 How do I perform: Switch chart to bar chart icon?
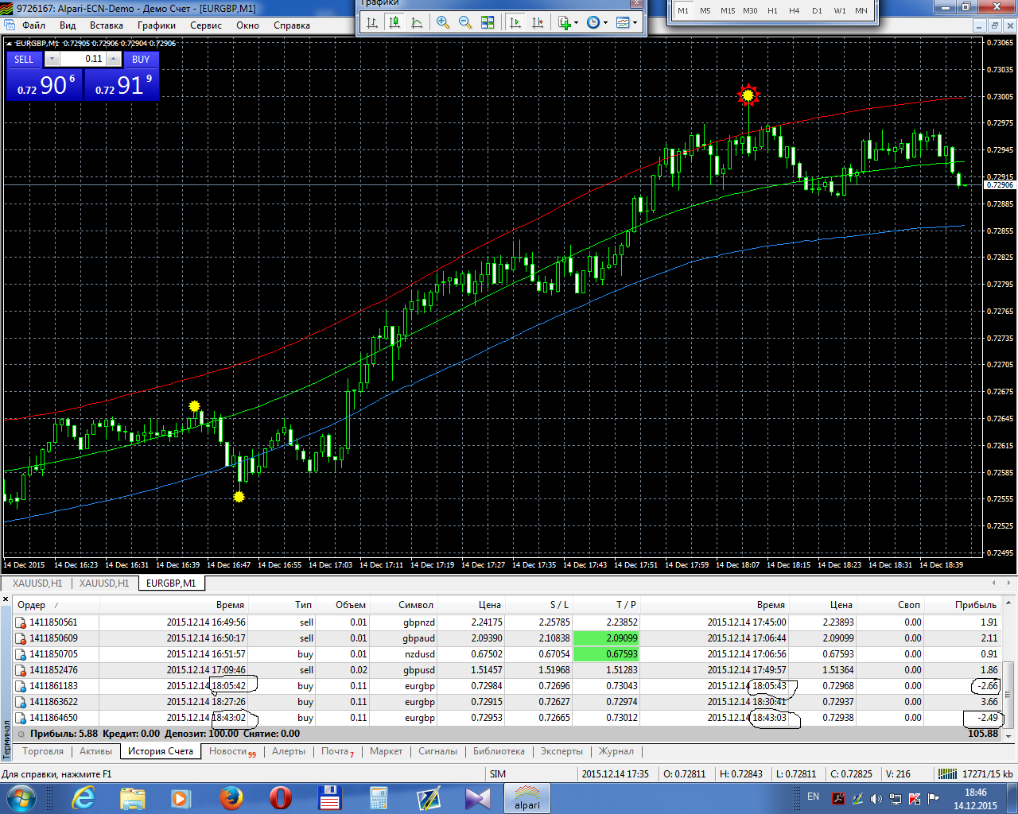[371, 22]
